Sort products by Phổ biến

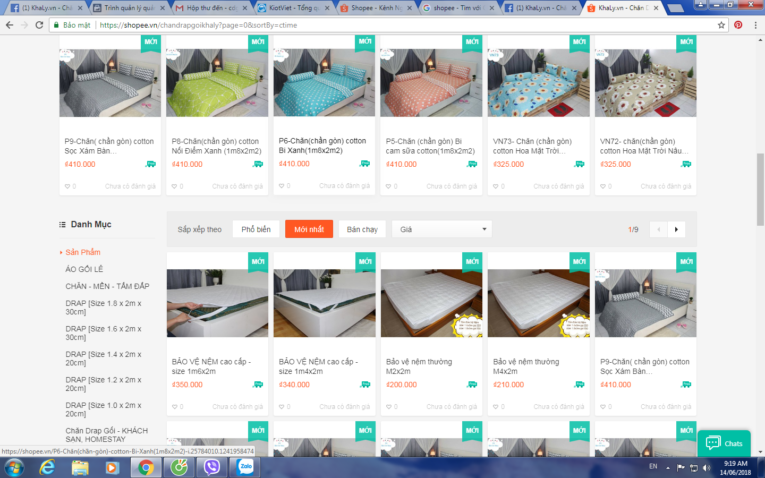coord(256,229)
